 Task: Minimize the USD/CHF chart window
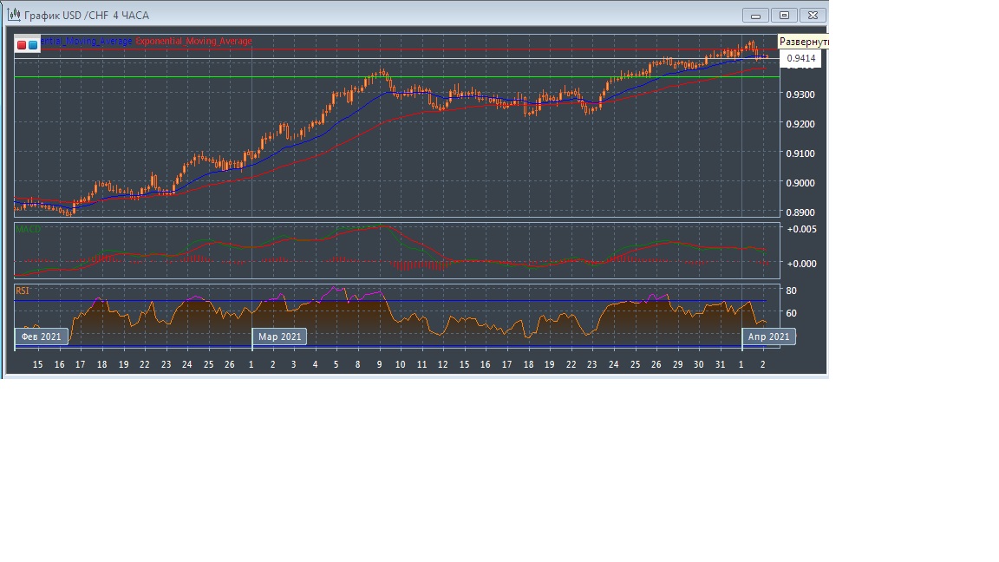(756, 16)
